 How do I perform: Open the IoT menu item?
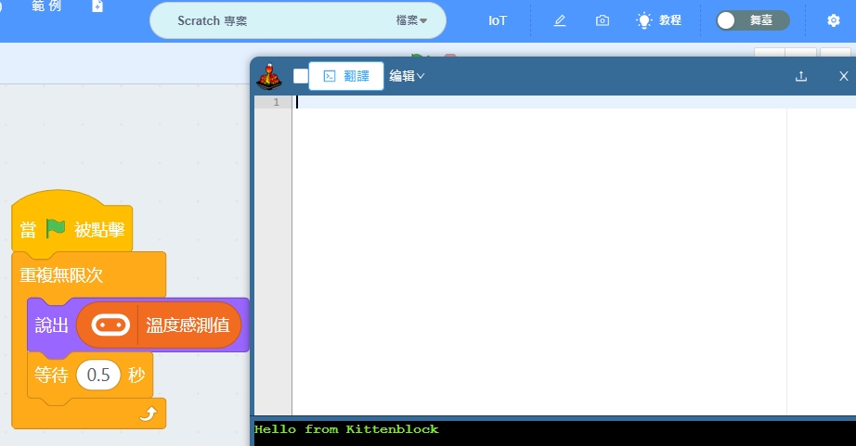498,20
